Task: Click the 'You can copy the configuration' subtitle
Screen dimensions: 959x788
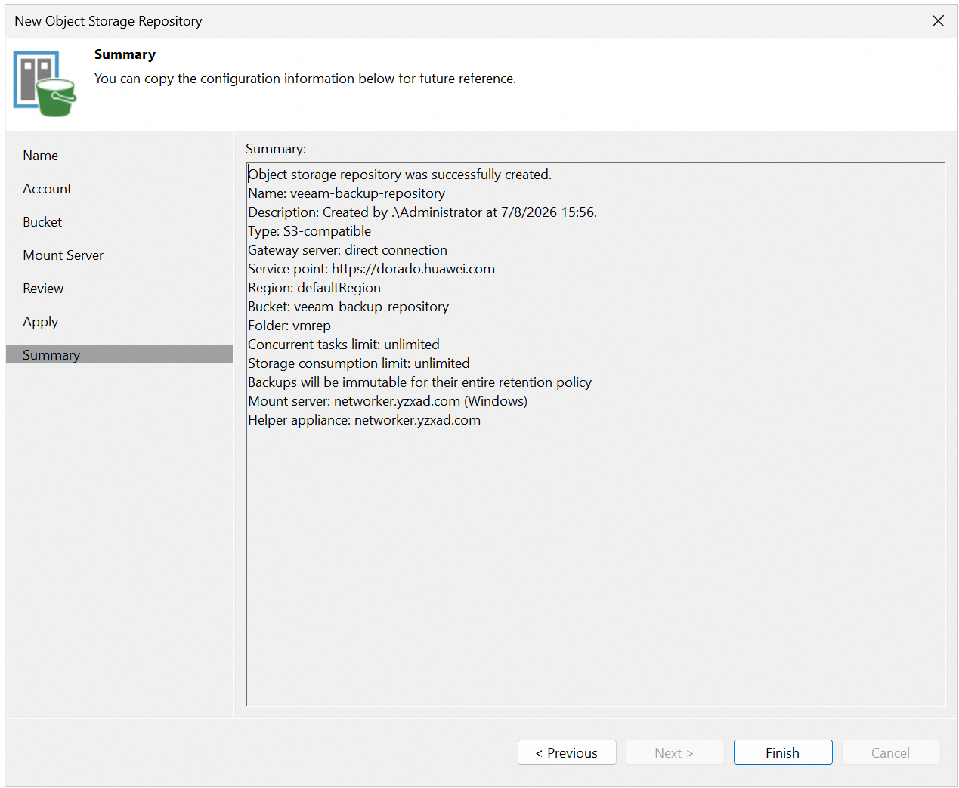Action: pos(305,79)
